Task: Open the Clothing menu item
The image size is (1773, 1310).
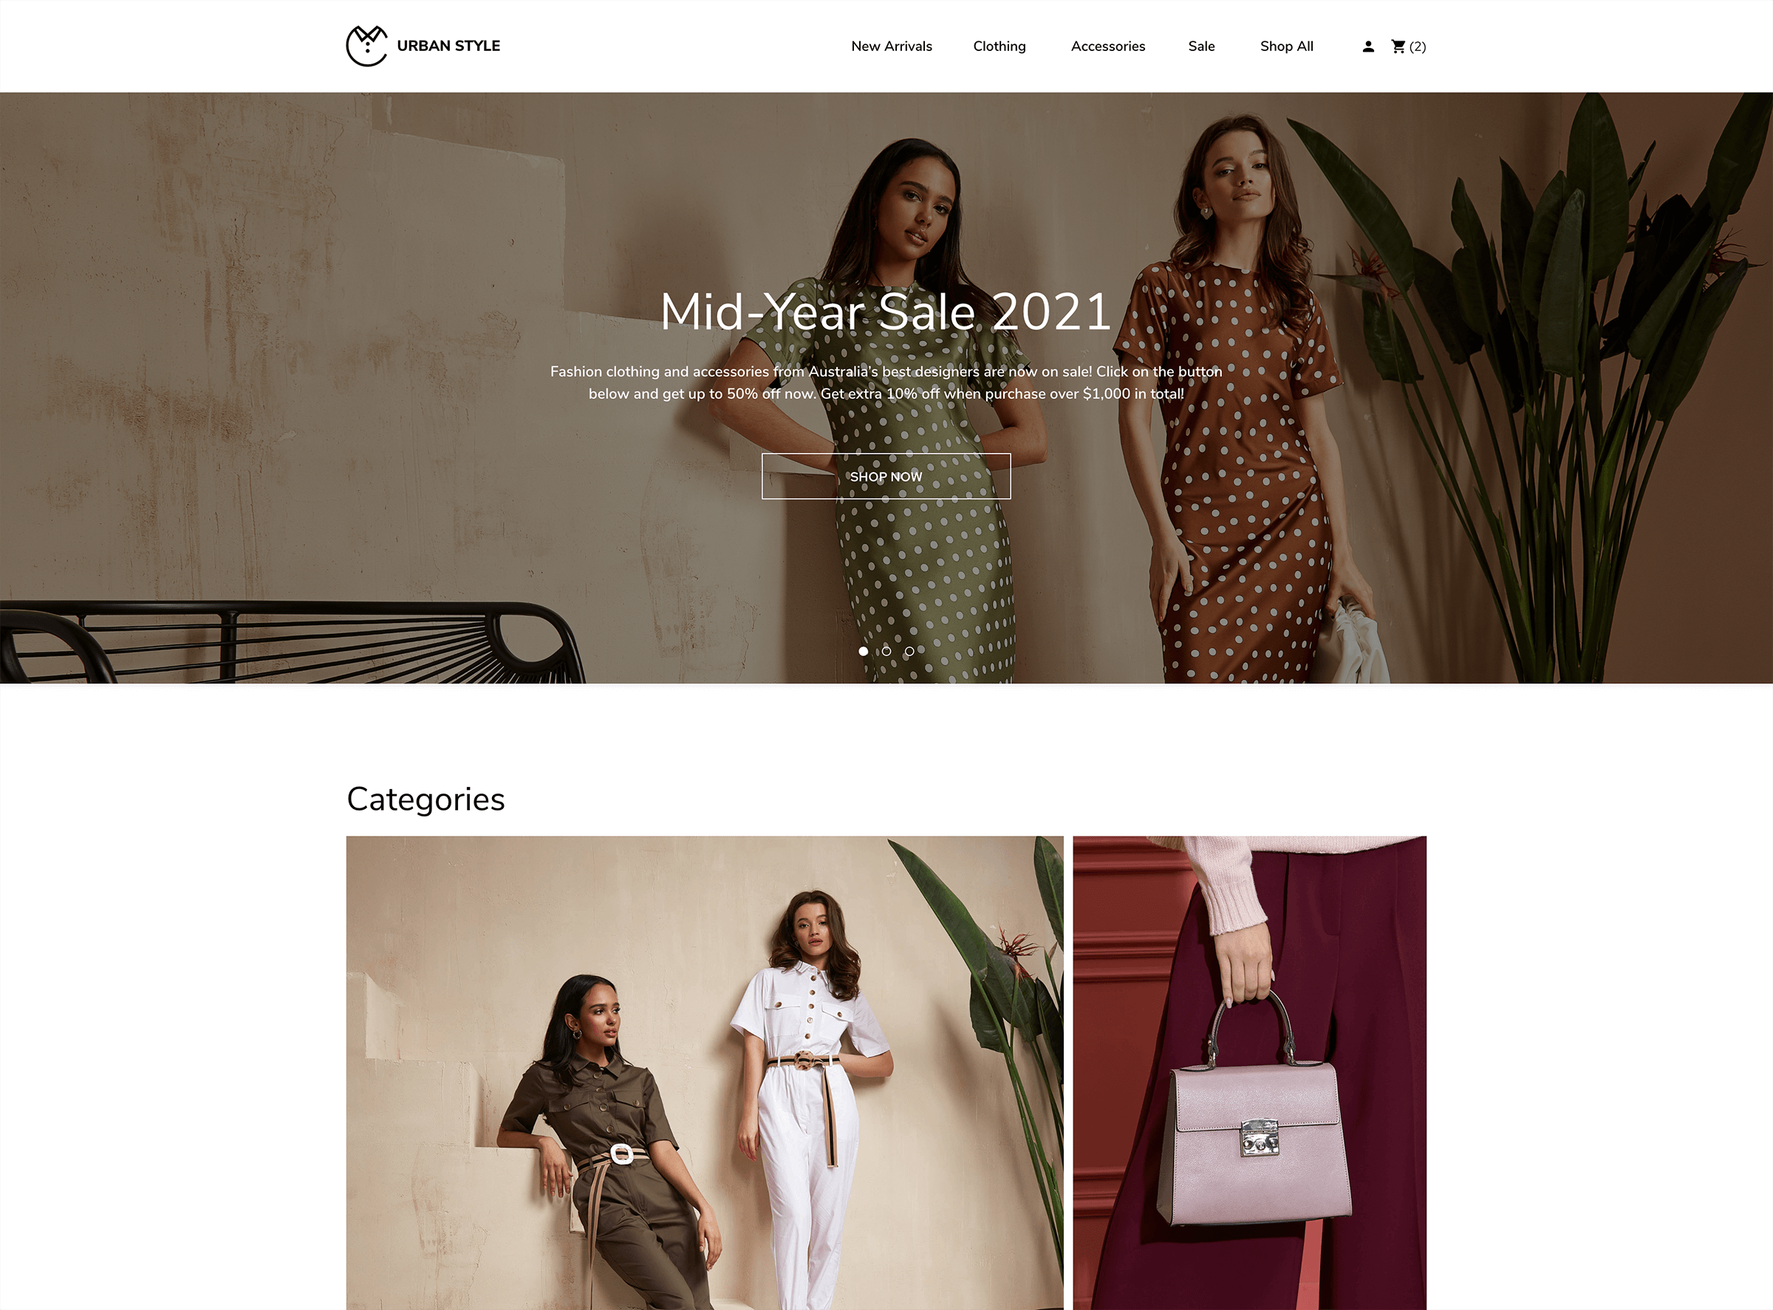Action: 999,46
